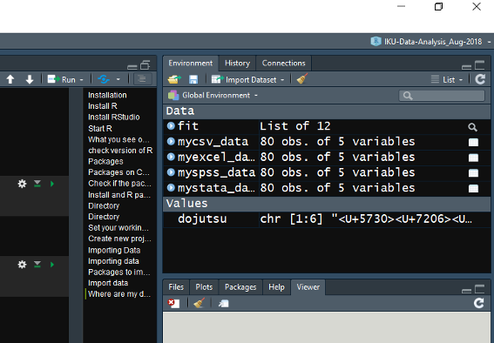Viewport: 494px width, 343px height.
Task: Expand the myexcel_da... object details
Action: coord(171,157)
